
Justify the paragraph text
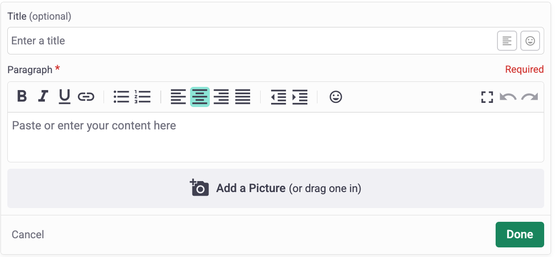(243, 96)
